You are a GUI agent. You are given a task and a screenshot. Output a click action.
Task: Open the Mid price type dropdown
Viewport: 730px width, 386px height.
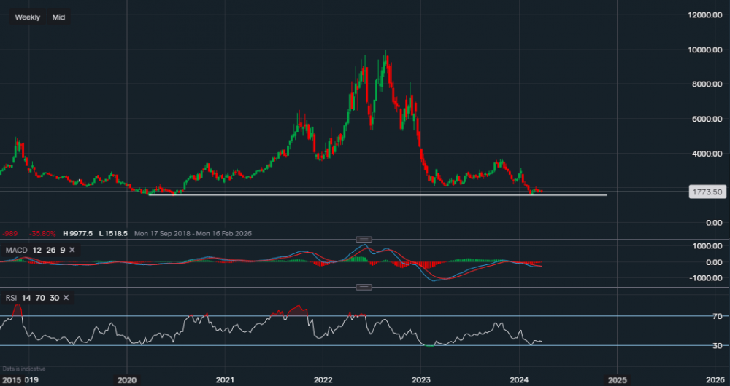tap(58, 17)
